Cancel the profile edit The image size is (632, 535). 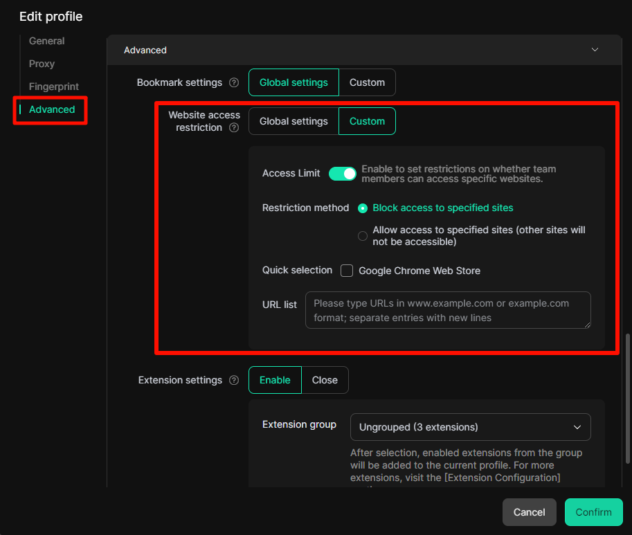click(x=529, y=512)
